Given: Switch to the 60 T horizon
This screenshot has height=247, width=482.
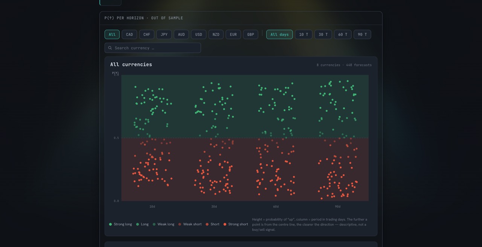Looking at the screenshot, I should [x=343, y=35].
